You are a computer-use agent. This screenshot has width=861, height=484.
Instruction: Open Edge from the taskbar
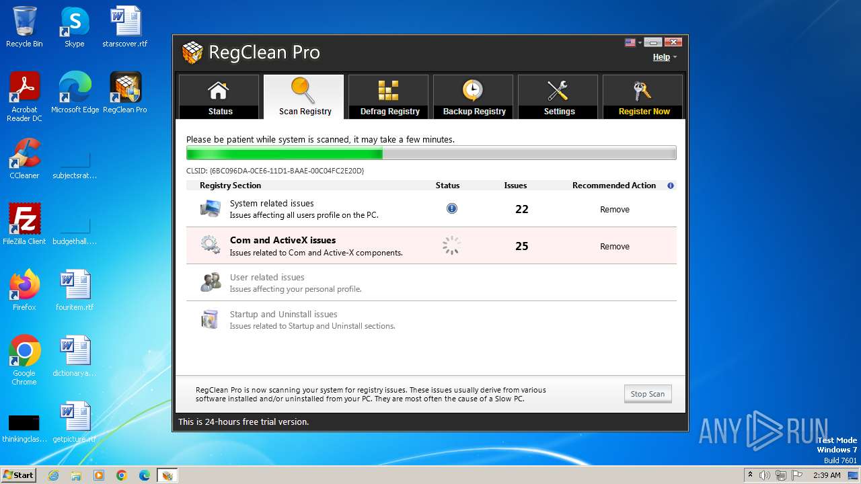pyautogui.click(x=145, y=475)
